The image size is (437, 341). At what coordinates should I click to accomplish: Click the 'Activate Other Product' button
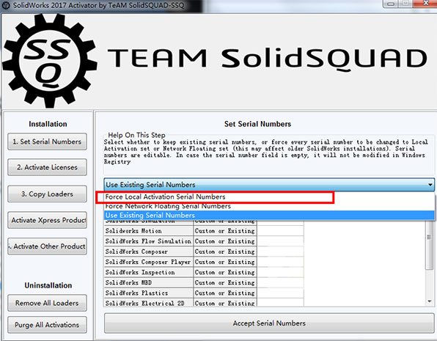coord(47,246)
